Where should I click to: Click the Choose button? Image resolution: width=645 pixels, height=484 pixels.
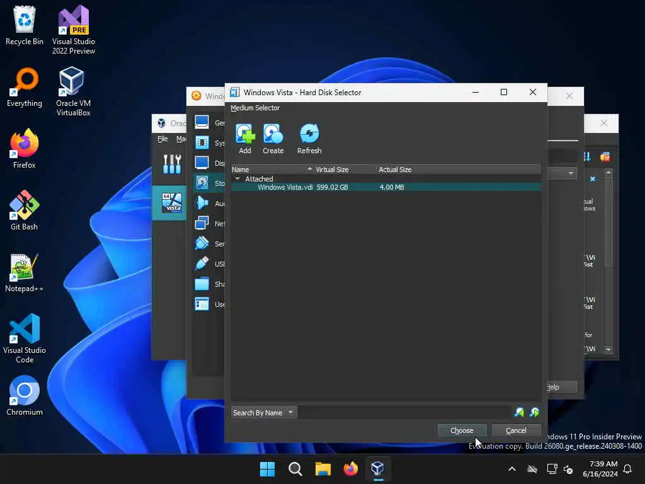pyautogui.click(x=462, y=430)
